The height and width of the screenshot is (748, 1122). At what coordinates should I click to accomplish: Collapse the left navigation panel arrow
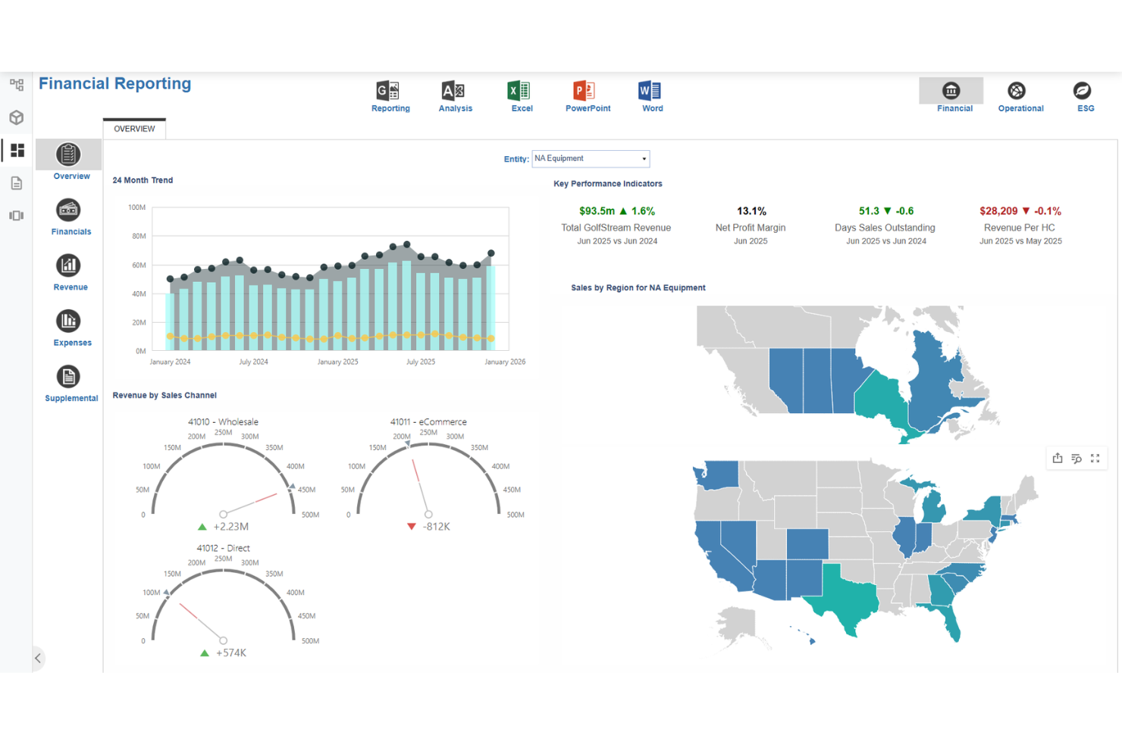(38, 658)
